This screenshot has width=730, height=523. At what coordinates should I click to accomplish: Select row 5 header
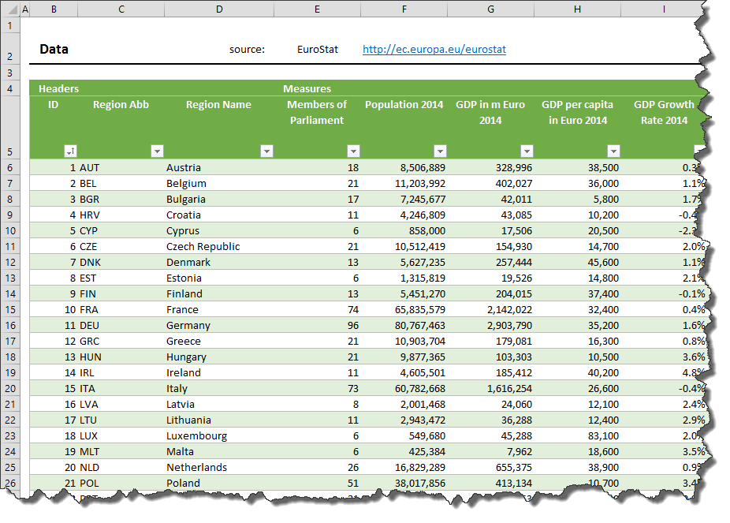9,128
